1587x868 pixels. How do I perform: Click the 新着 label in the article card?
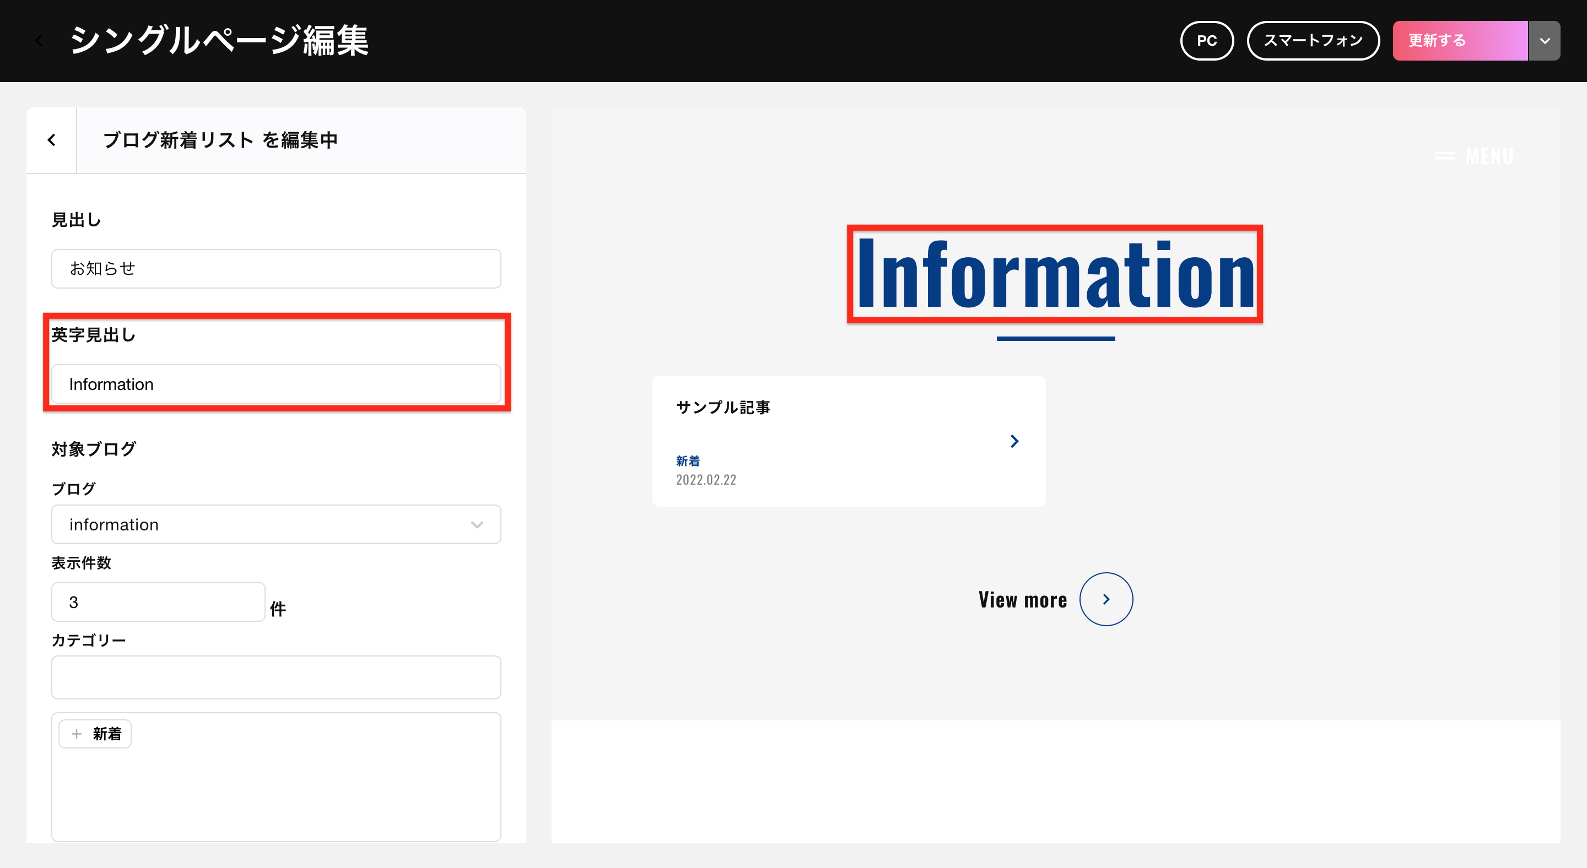[x=688, y=461]
